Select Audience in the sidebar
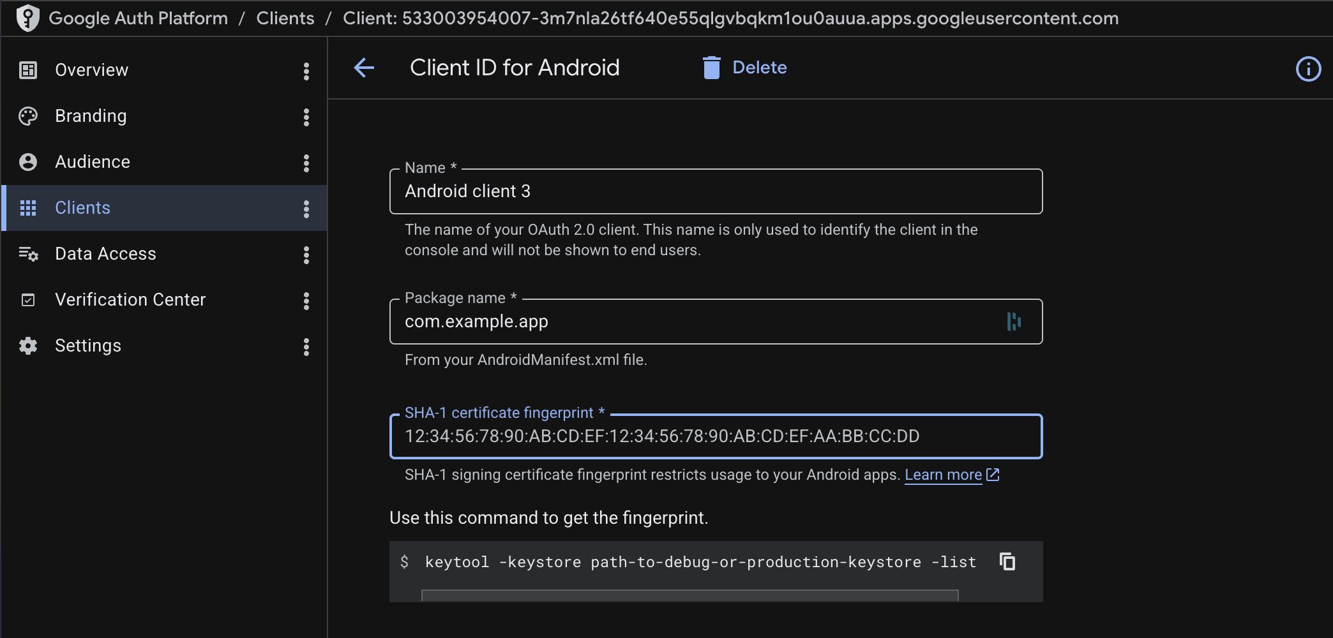 click(x=164, y=162)
